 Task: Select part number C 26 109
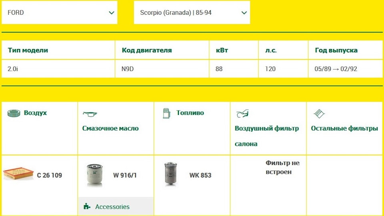tap(50, 175)
